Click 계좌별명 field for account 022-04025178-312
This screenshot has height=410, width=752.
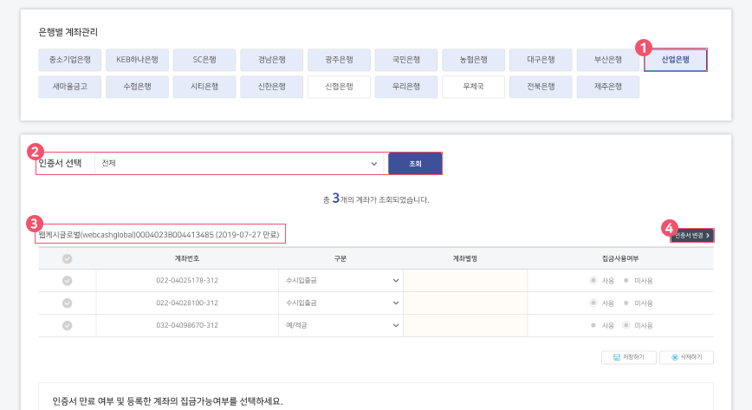[465, 280]
